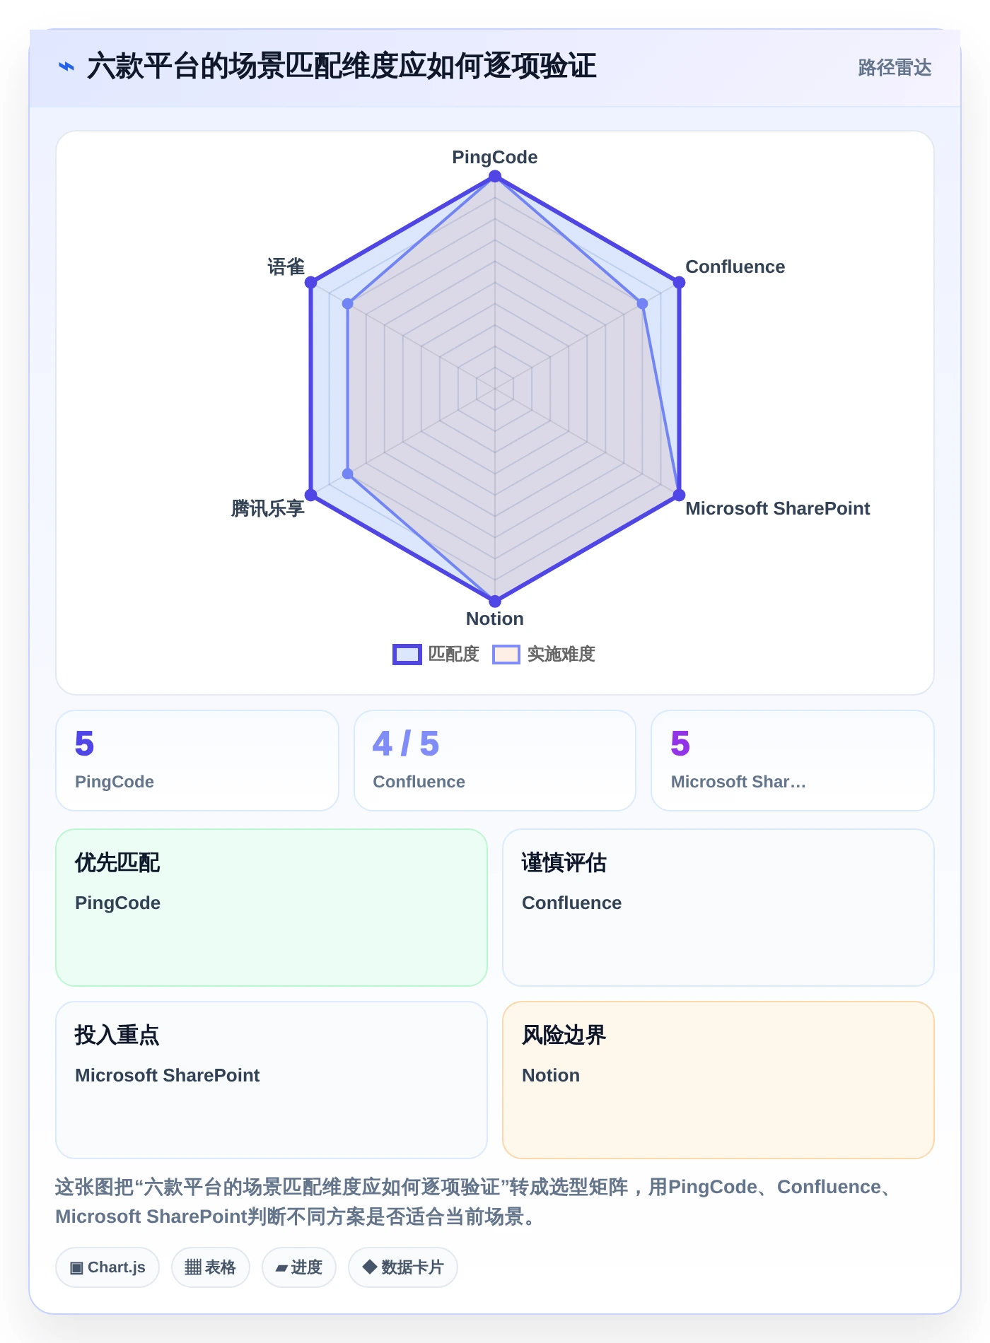Viewport: 990px width, 1343px height.
Task: Click the square icon in the Chart.js chip
Action: (x=76, y=1268)
